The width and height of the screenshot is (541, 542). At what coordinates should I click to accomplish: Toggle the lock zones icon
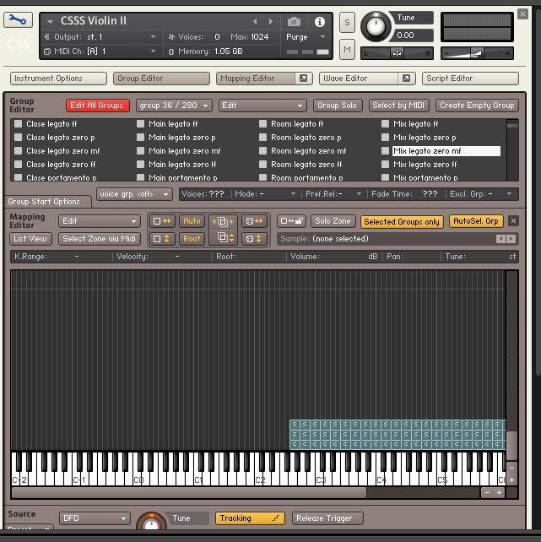[x=291, y=221]
